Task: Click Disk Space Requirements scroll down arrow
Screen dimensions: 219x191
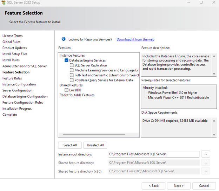Action: click(214, 135)
